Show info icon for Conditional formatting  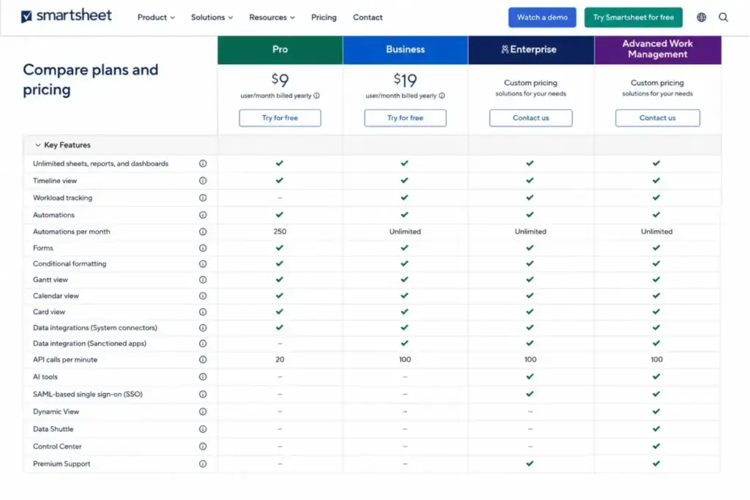pyautogui.click(x=203, y=264)
